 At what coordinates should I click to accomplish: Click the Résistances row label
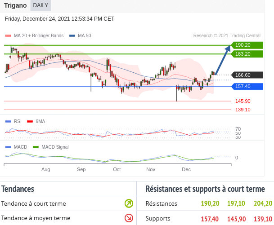coord(161,203)
